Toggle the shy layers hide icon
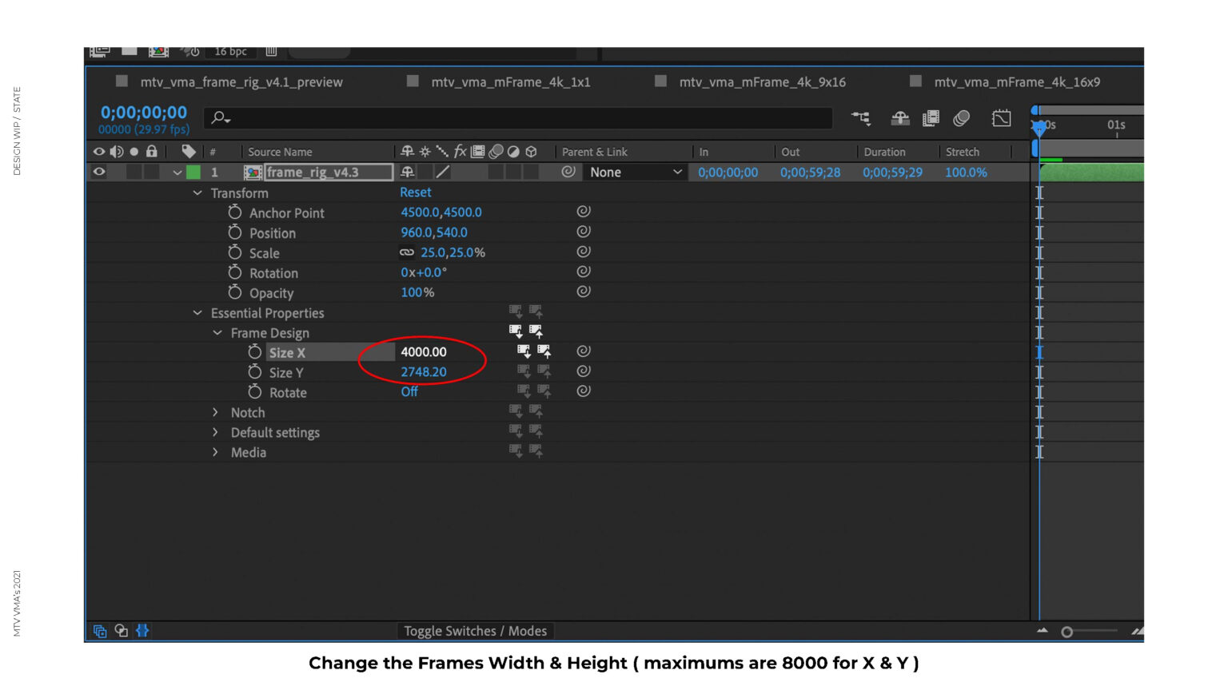The height and width of the screenshot is (690, 1228). point(900,118)
